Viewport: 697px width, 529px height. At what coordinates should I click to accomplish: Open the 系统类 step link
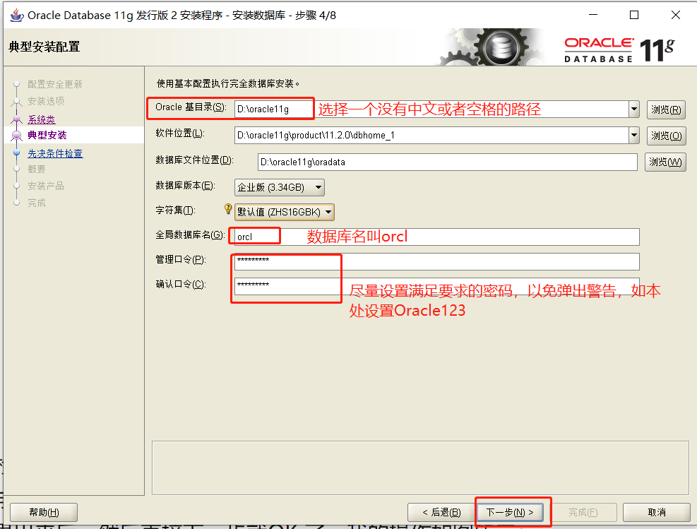pyautogui.click(x=42, y=119)
